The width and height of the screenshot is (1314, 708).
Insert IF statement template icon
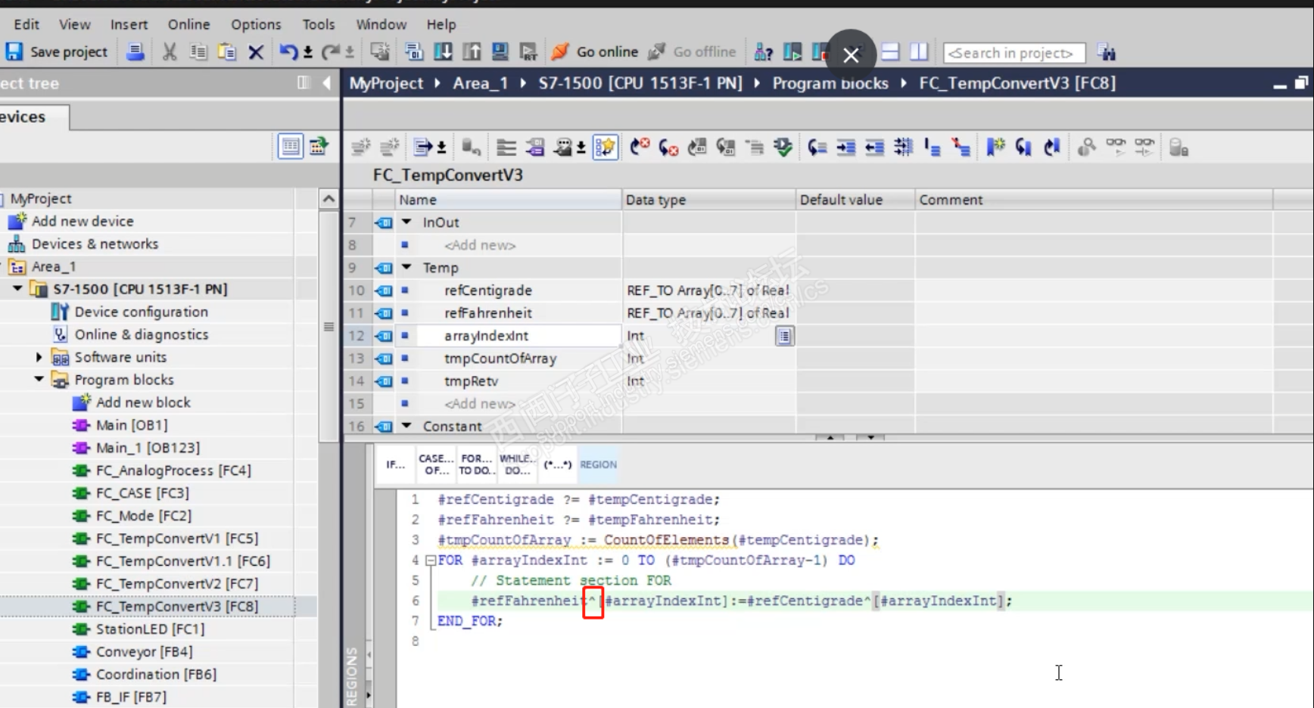pyautogui.click(x=395, y=464)
